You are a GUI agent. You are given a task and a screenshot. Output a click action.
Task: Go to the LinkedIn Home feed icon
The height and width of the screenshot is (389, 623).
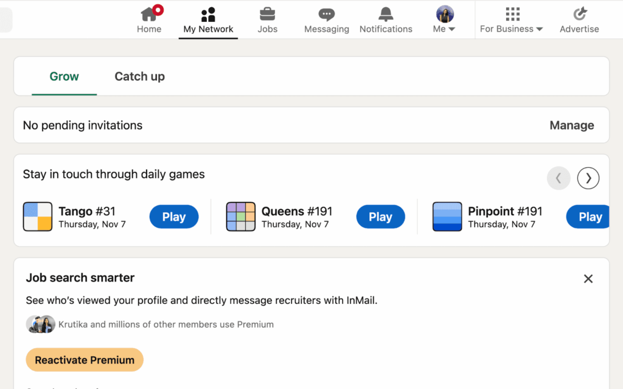(149, 14)
